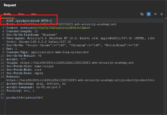The image size is (167, 115).
Task: Click the Content-Length: 21 header
Action: coord(22,31)
